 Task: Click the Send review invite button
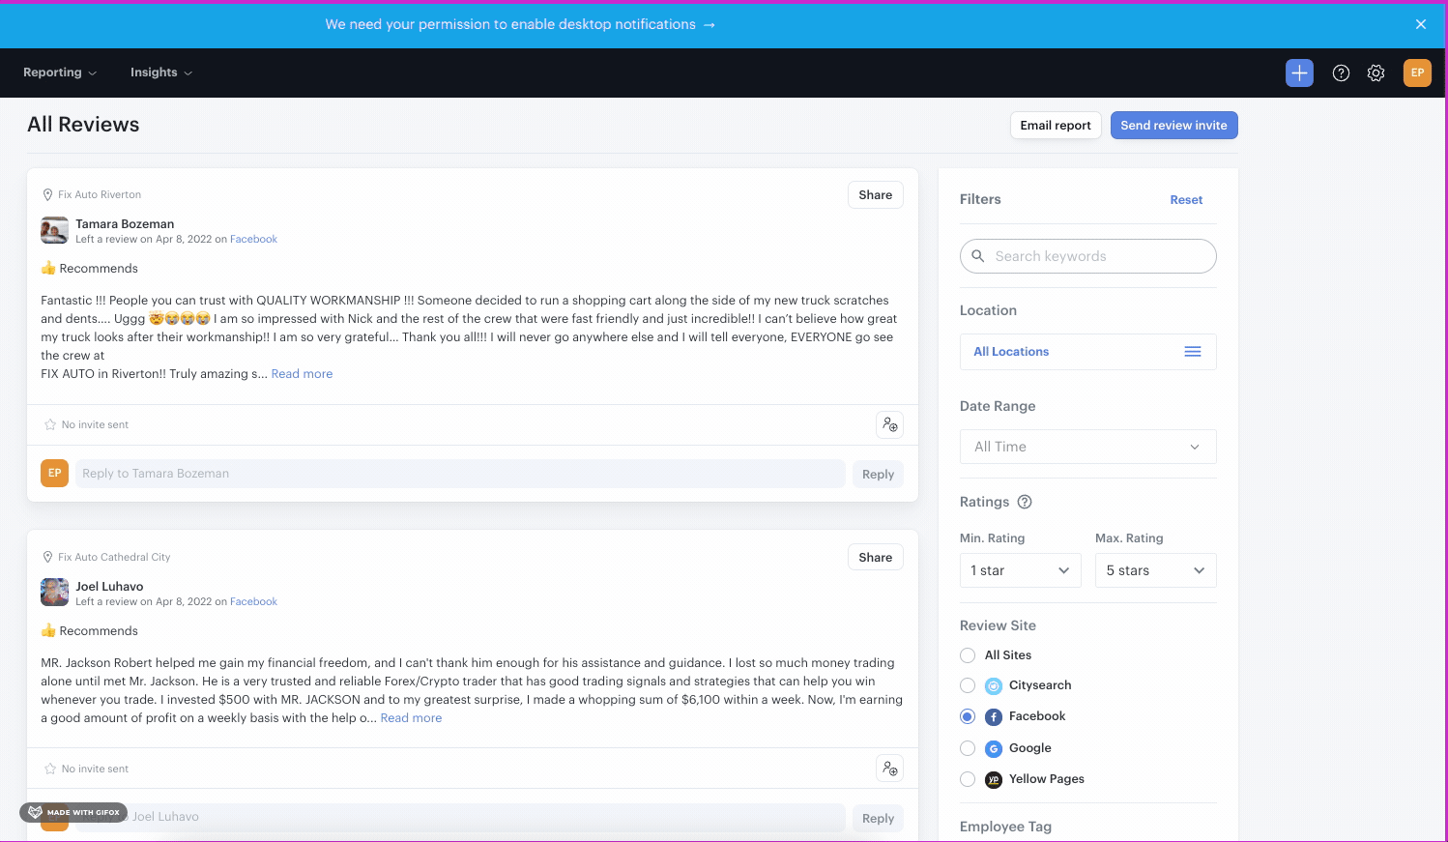click(x=1173, y=126)
